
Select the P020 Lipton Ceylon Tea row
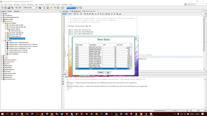pos(103,67)
